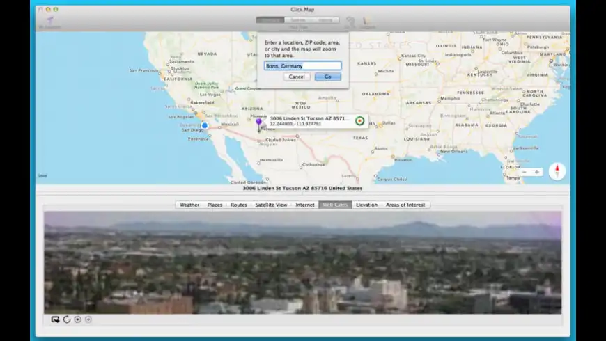This screenshot has height=341, width=606.
Task: Click the export image icon below webcam
Action: (55, 319)
